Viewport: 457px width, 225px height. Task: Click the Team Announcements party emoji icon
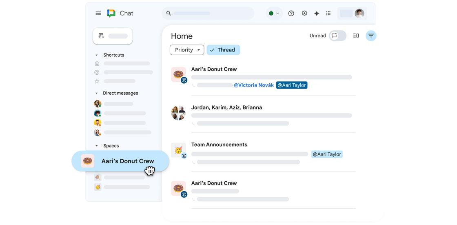click(178, 150)
